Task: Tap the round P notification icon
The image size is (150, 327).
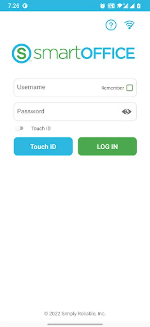Action: 25,6
